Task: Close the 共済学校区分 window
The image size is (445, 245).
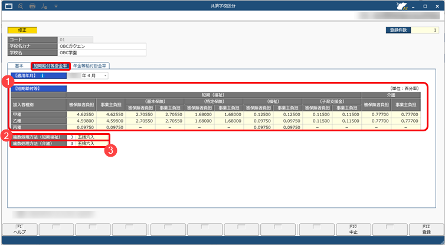Action: click(x=437, y=6)
